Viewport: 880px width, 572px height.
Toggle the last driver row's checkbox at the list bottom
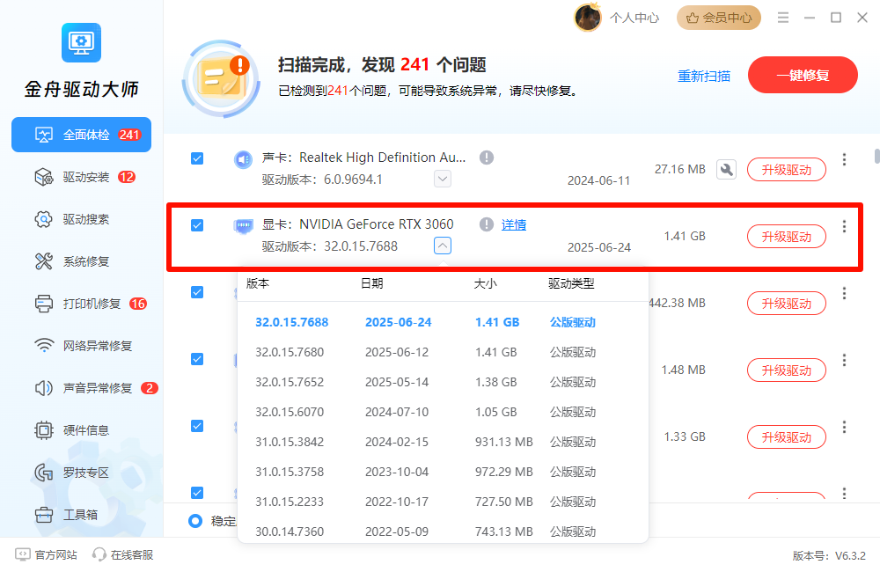(x=197, y=493)
